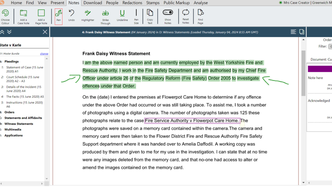This screenshot has height=187, width=332.
Task: Switch to the Redactions tab
Action: (132, 3)
